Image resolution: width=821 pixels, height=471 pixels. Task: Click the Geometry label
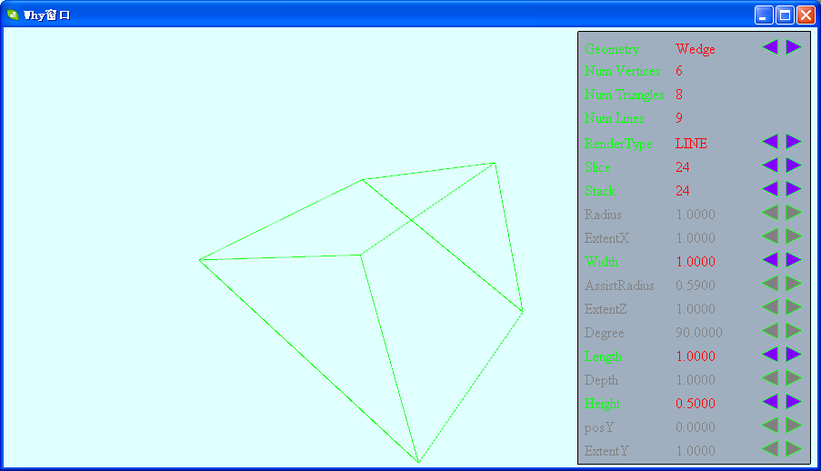coord(612,49)
